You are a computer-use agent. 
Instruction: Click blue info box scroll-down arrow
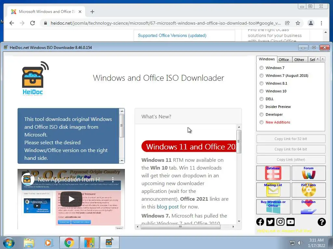(122, 161)
